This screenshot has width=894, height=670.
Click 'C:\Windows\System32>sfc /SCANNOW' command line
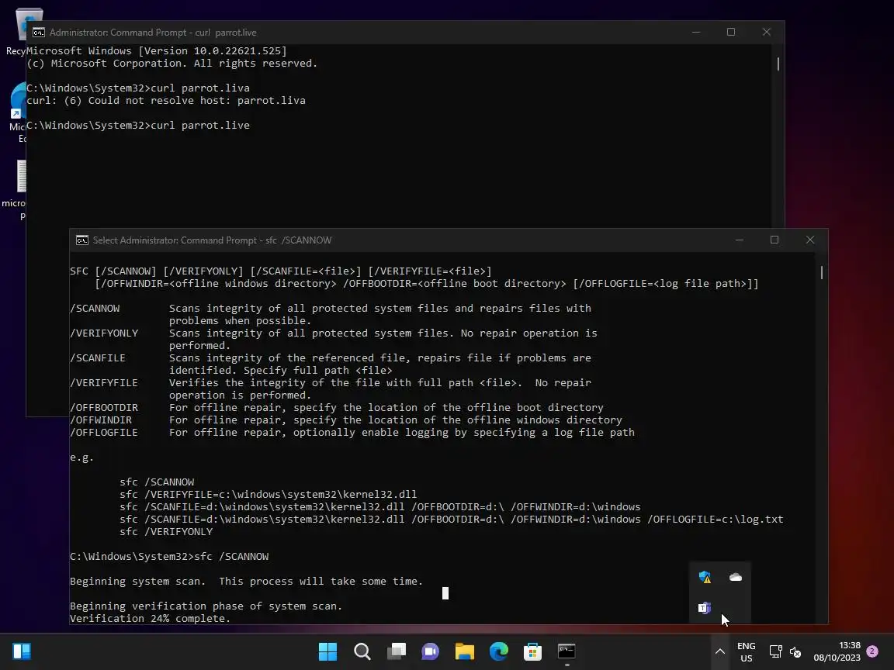169,557
